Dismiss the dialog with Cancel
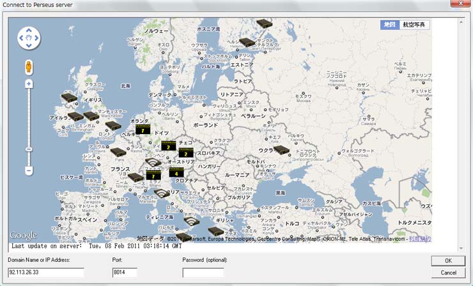Image resolution: width=473 pixels, height=286 pixels. (x=448, y=273)
